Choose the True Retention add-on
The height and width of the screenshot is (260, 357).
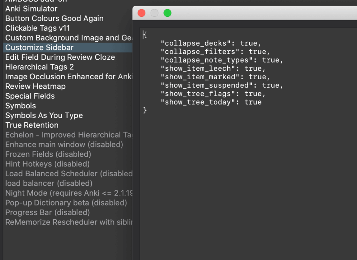tap(68, 125)
